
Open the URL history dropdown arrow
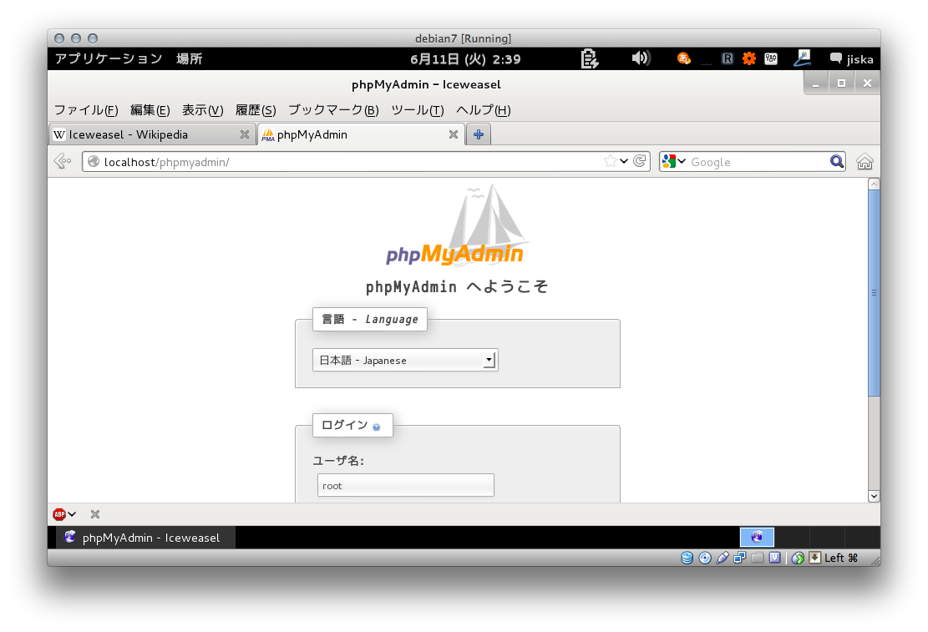click(624, 161)
